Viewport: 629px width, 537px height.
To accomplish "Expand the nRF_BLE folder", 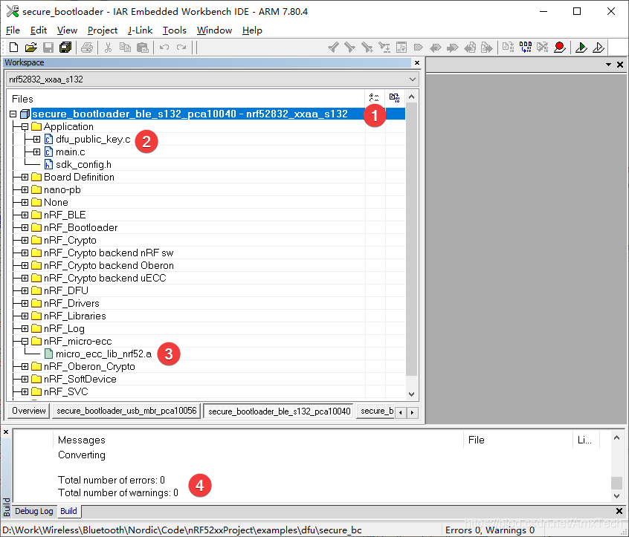I will [25, 215].
